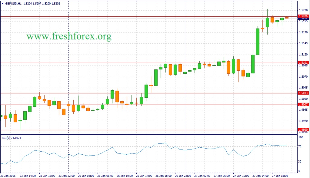Image resolution: width=310 pixels, height=178 pixels.
Task: Click the 1.4970 price axis label
Action: [303, 121]
